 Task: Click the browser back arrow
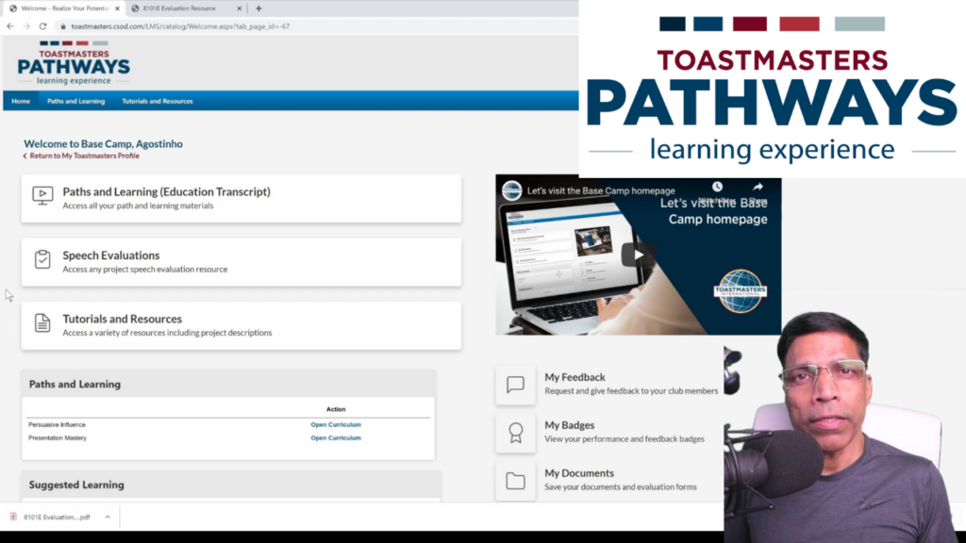[9, 26]
